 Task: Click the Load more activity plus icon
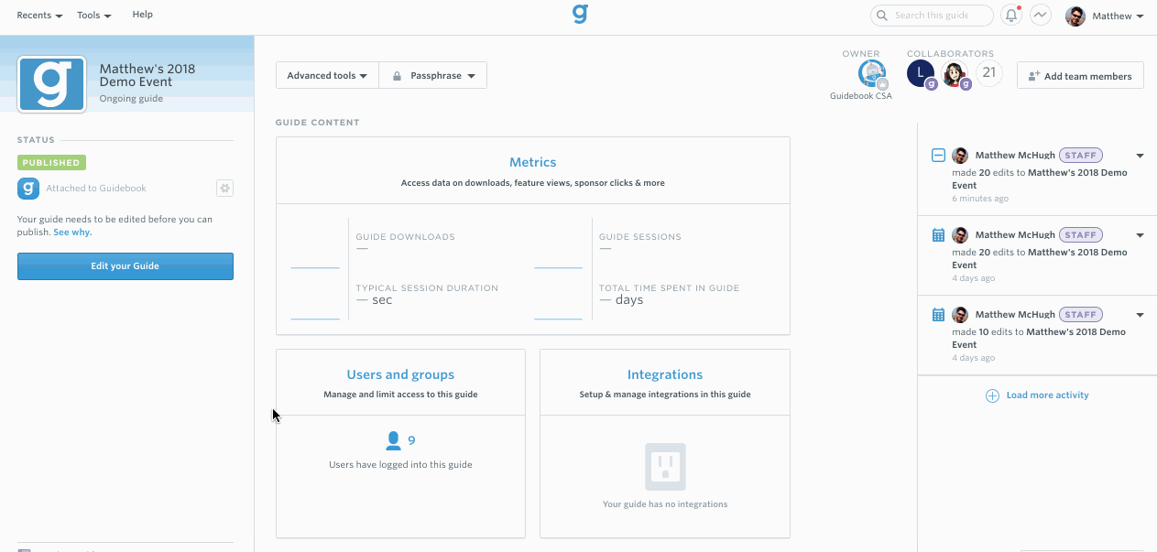[992, 395]
